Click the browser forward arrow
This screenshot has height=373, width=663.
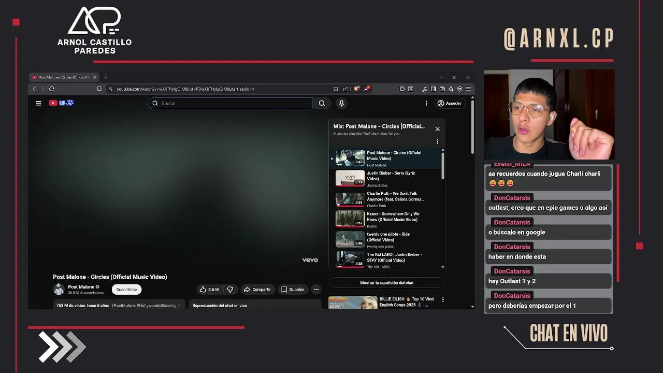point(43,89)
